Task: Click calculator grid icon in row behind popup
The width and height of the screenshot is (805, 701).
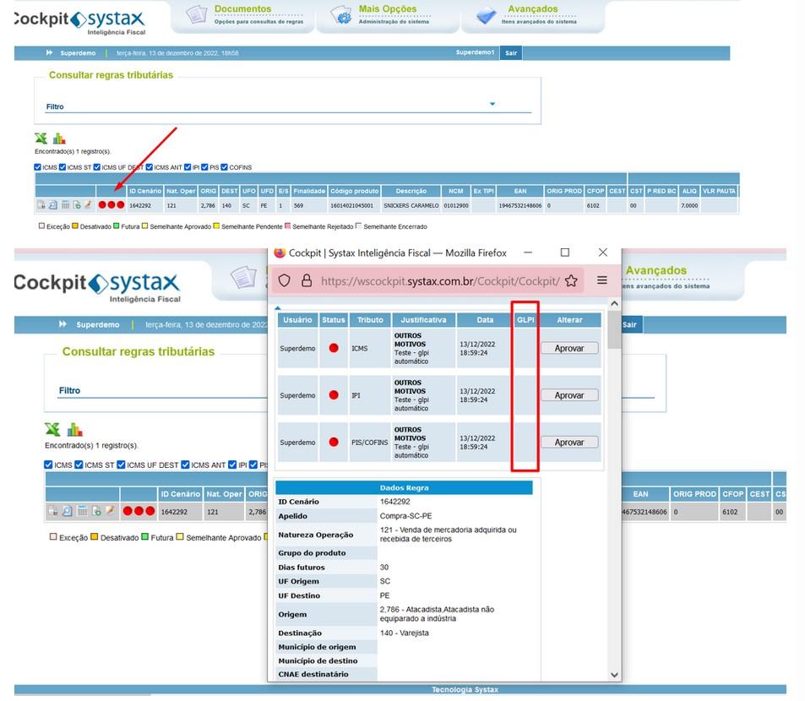Action: [x=82, y=511]
